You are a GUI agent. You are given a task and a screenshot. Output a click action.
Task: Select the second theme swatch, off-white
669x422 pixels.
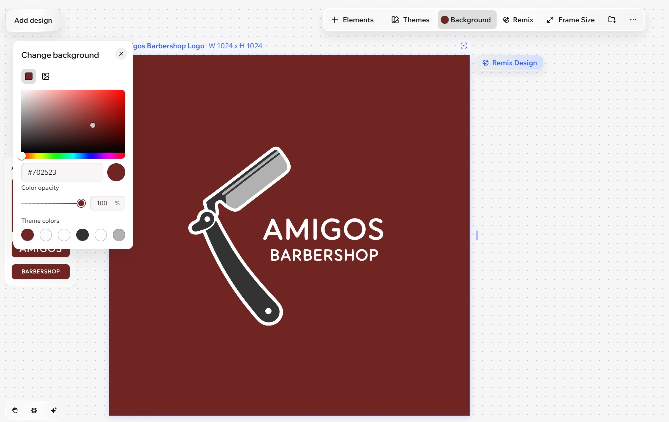(46, 235)
